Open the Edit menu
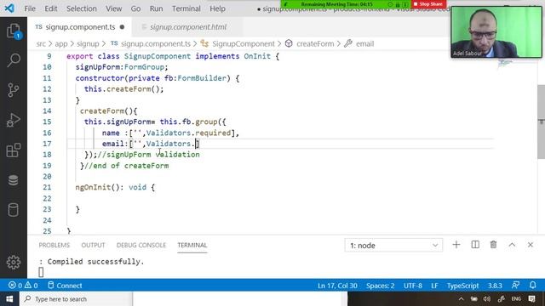This screenshot has height=306, width=545. tap(51, 8)
